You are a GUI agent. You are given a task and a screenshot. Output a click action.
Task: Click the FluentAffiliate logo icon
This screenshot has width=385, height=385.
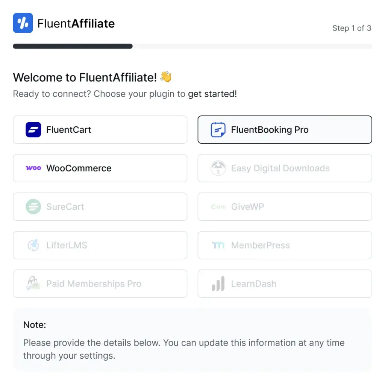[x=23, y=23]
